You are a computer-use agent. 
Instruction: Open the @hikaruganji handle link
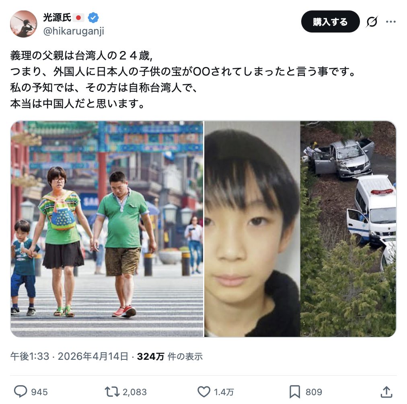[74, 31]
